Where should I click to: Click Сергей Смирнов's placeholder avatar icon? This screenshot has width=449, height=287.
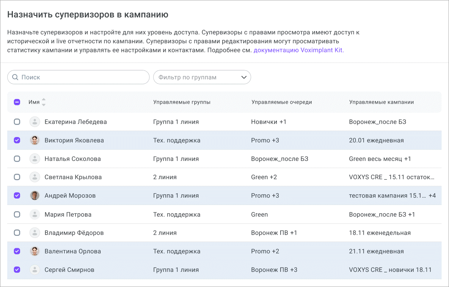tap(35, 270)
